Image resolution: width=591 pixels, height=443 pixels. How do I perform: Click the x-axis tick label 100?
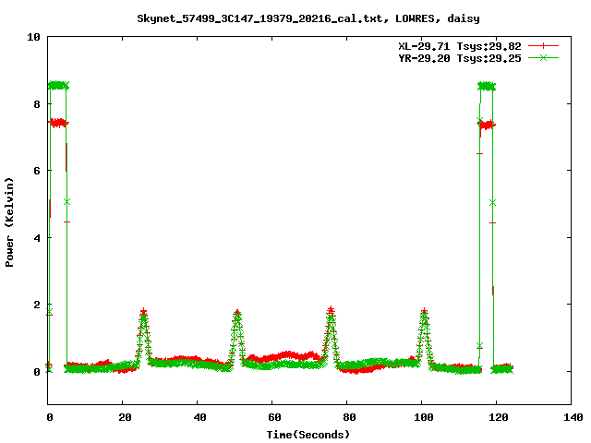[x=423, y=417]
